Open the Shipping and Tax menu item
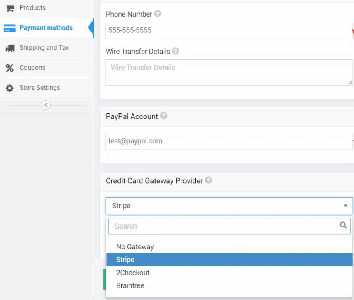This screenshot has height=300, width=354. point(44,48)
